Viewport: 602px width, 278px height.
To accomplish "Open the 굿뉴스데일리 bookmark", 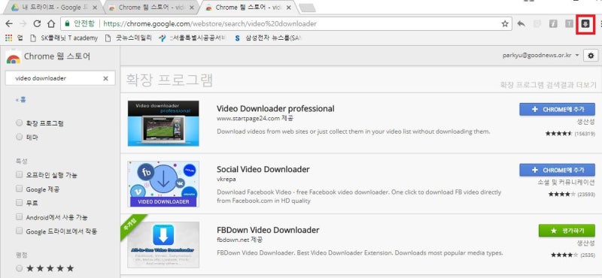I will click(129, 38).
